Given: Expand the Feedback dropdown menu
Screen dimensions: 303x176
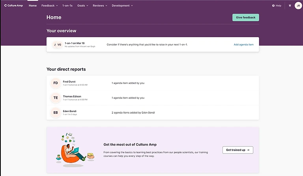Looking at the screenshot, I should 50,6.
